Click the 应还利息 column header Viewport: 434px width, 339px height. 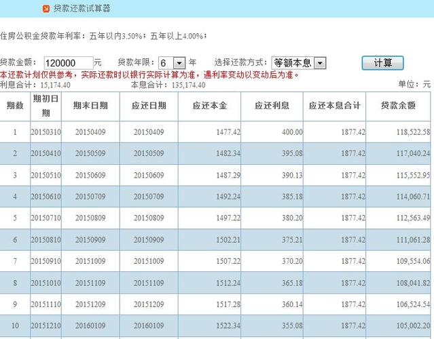pyautogui.click(x=272, y=106)
